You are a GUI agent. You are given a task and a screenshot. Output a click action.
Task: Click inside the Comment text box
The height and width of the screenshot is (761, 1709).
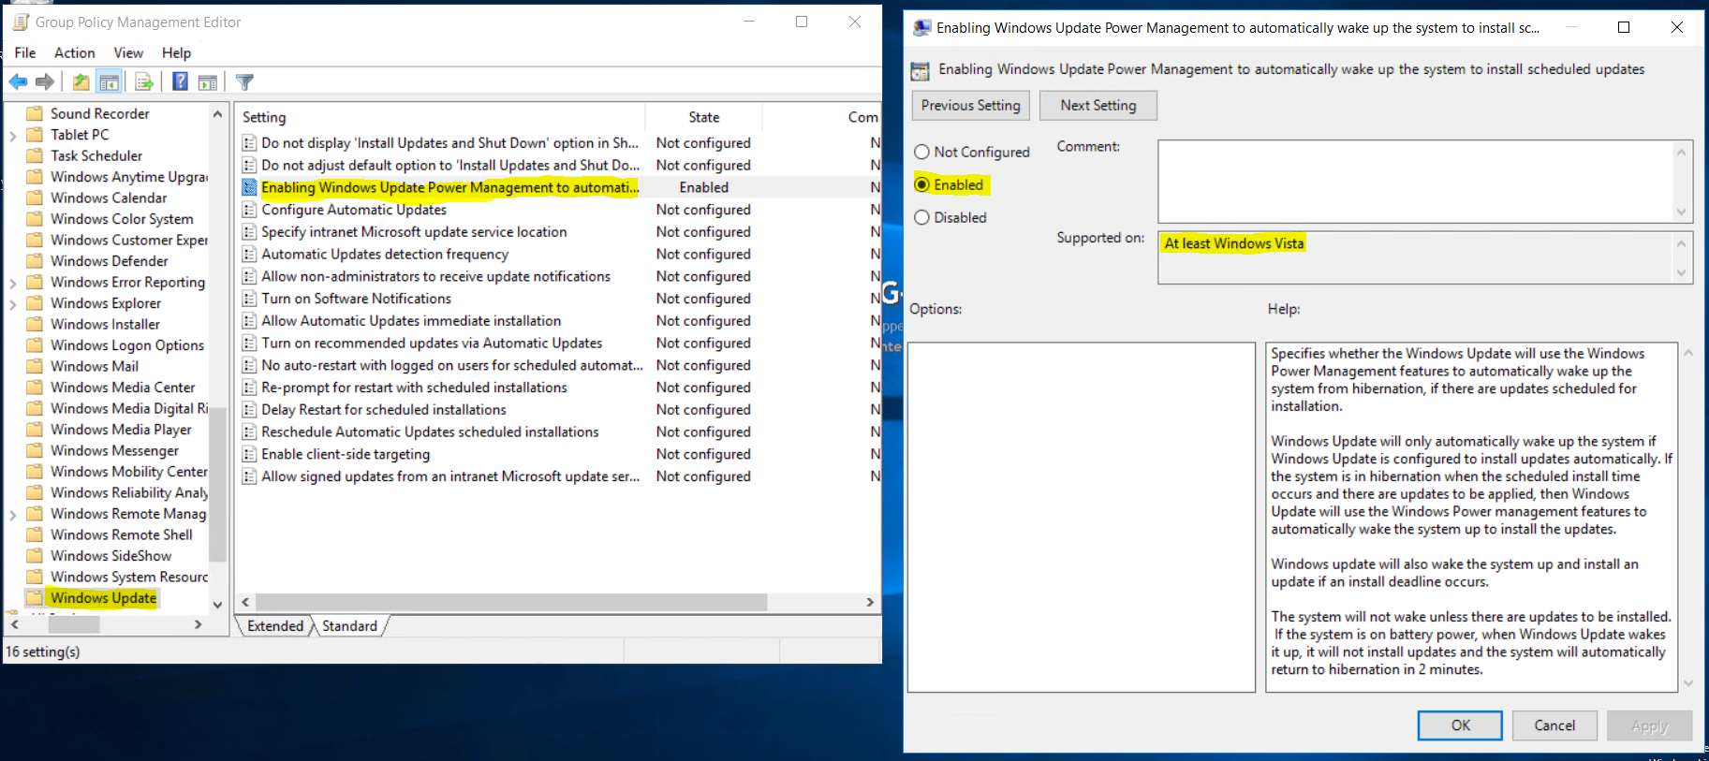[x=1415, y=181]
